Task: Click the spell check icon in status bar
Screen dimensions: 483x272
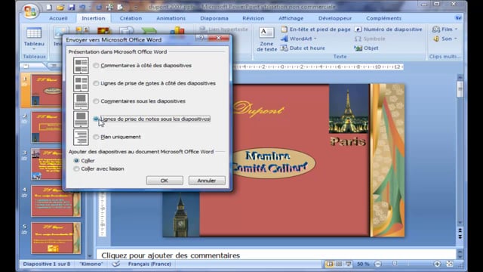Action: [115, 264]
